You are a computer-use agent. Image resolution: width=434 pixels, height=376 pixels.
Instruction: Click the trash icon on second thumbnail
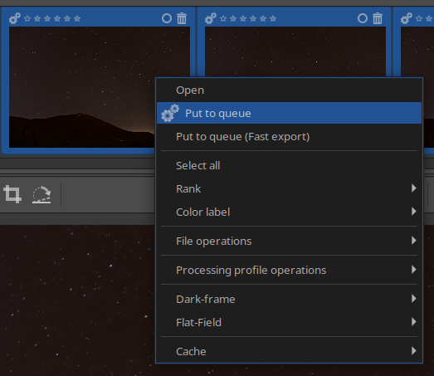click(x=378, y=18)
